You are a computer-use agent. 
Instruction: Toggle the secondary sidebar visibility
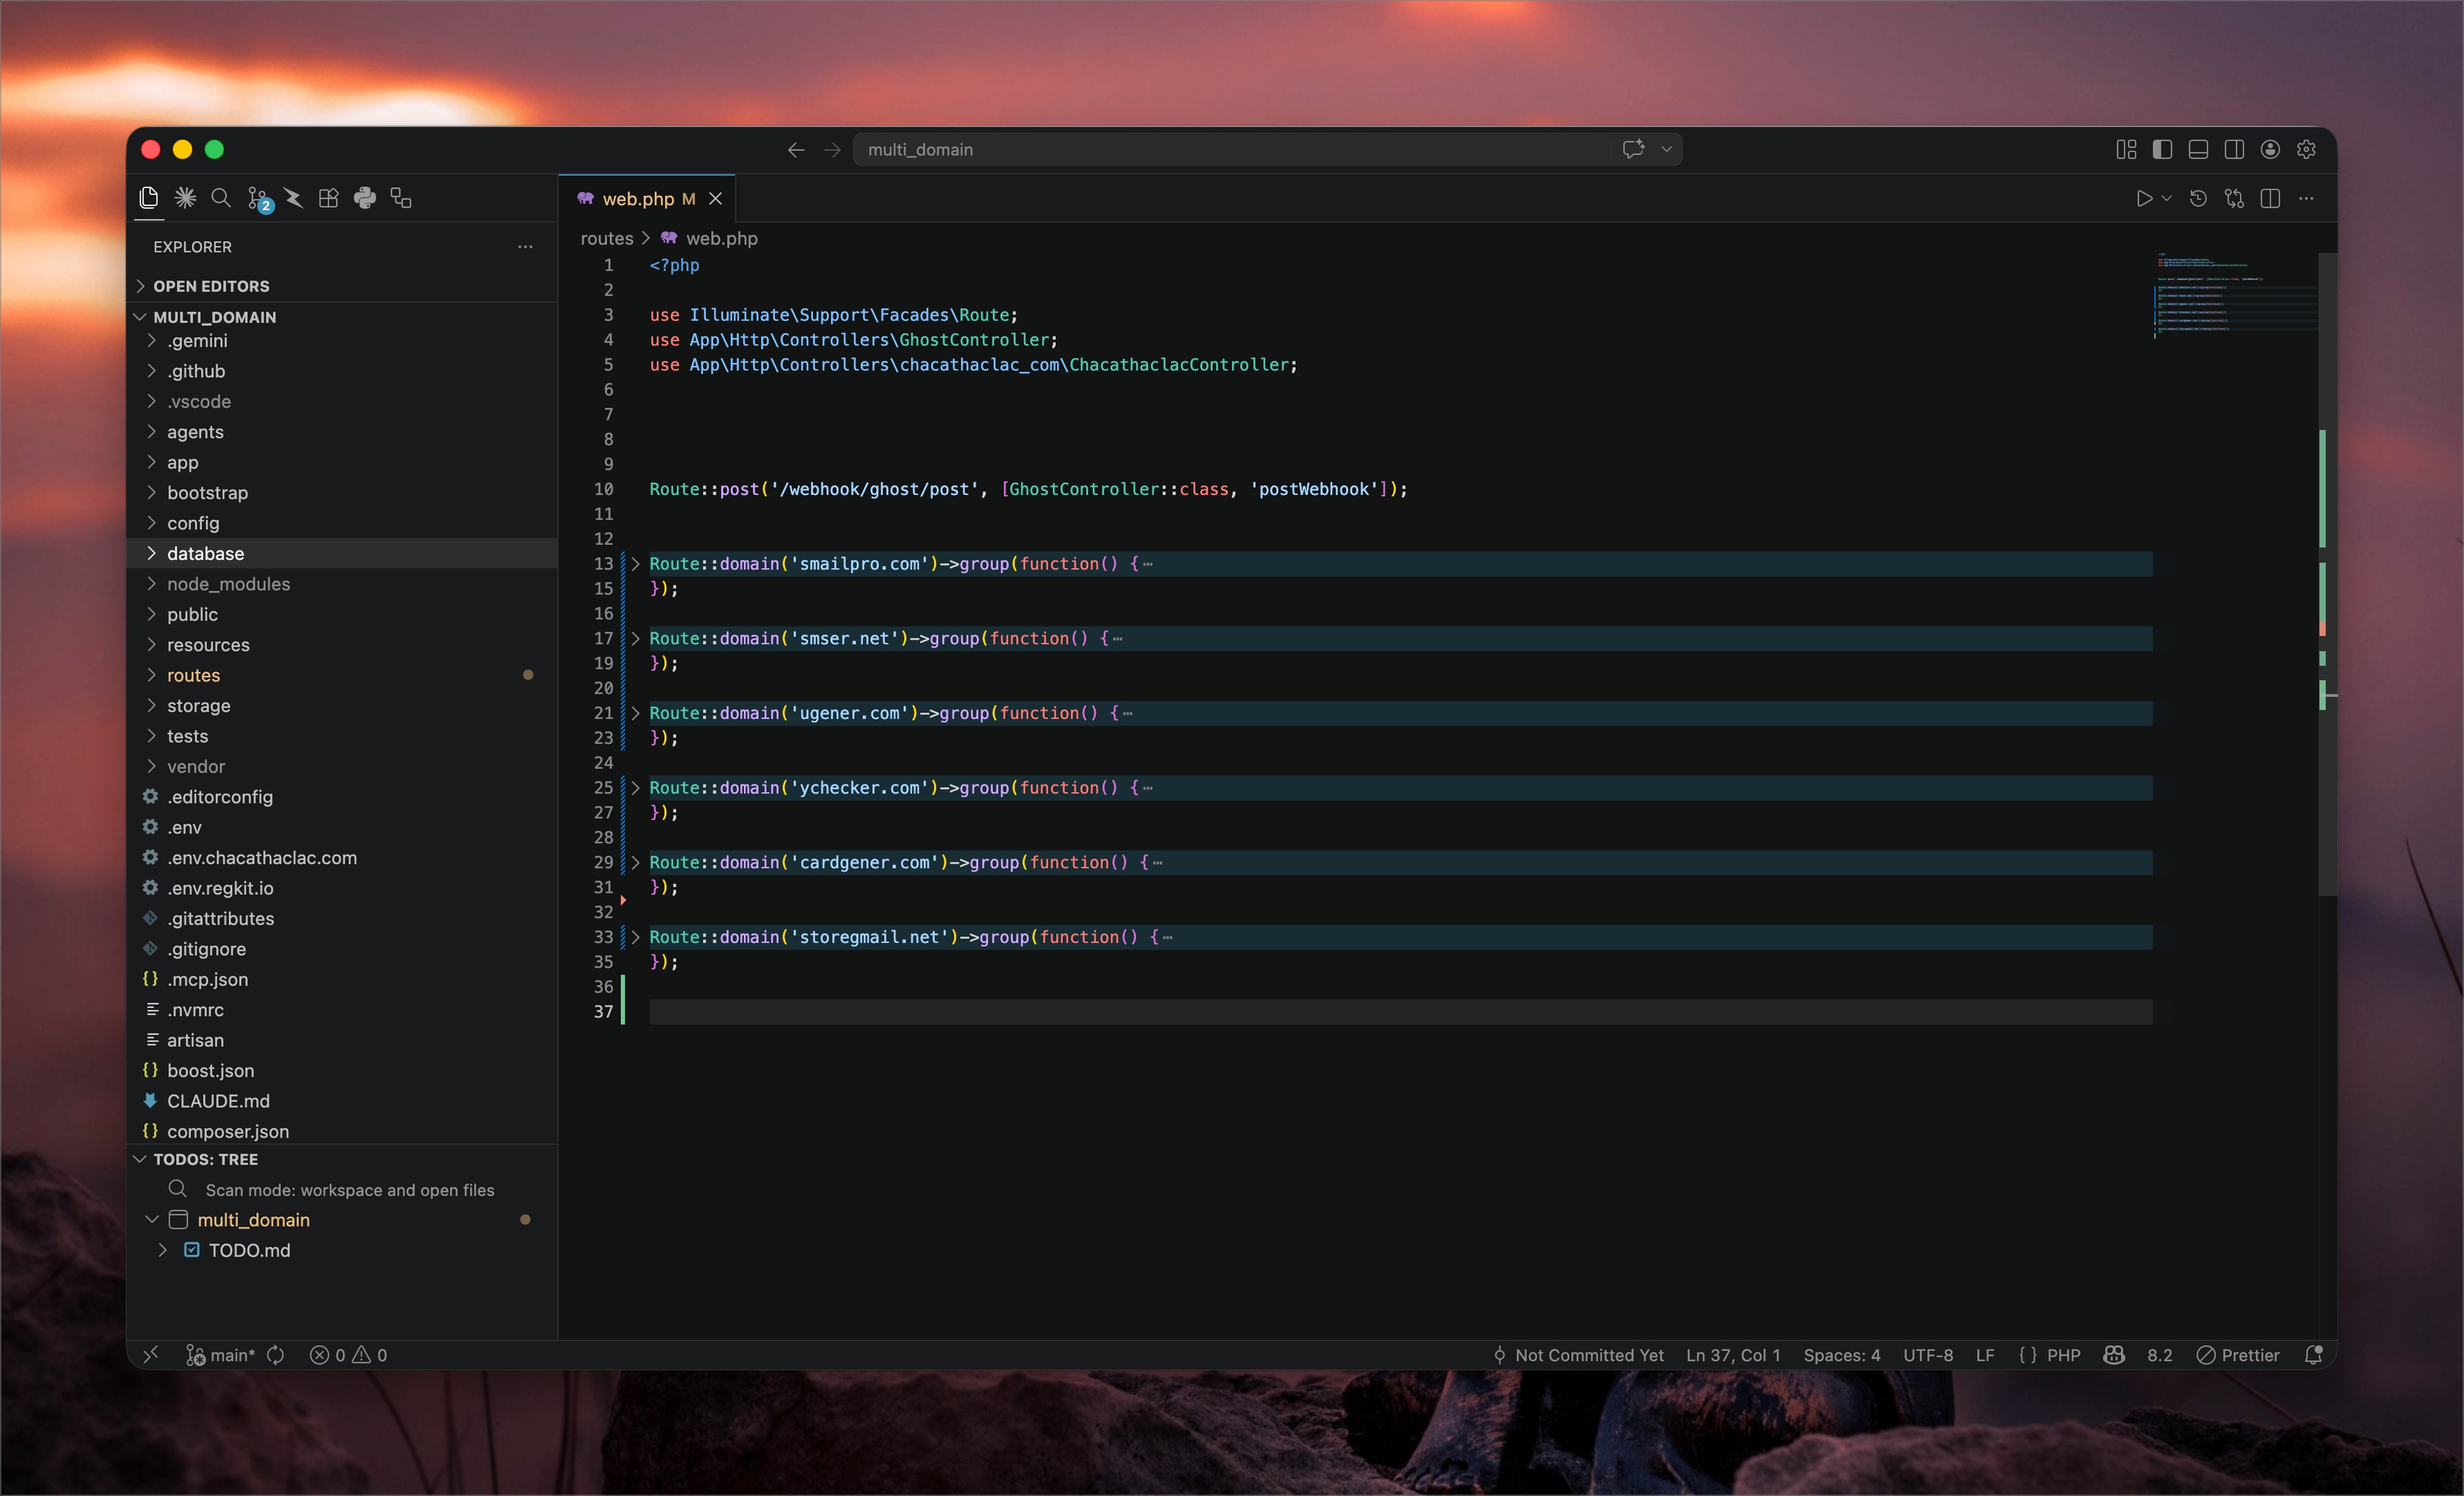pos(2234,149)
